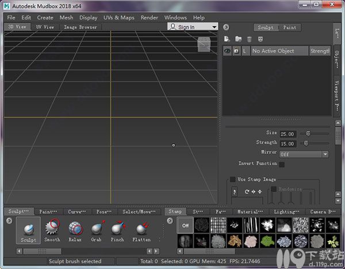Click sculpt tray scrollbar left arrow

tap(20, 251)
